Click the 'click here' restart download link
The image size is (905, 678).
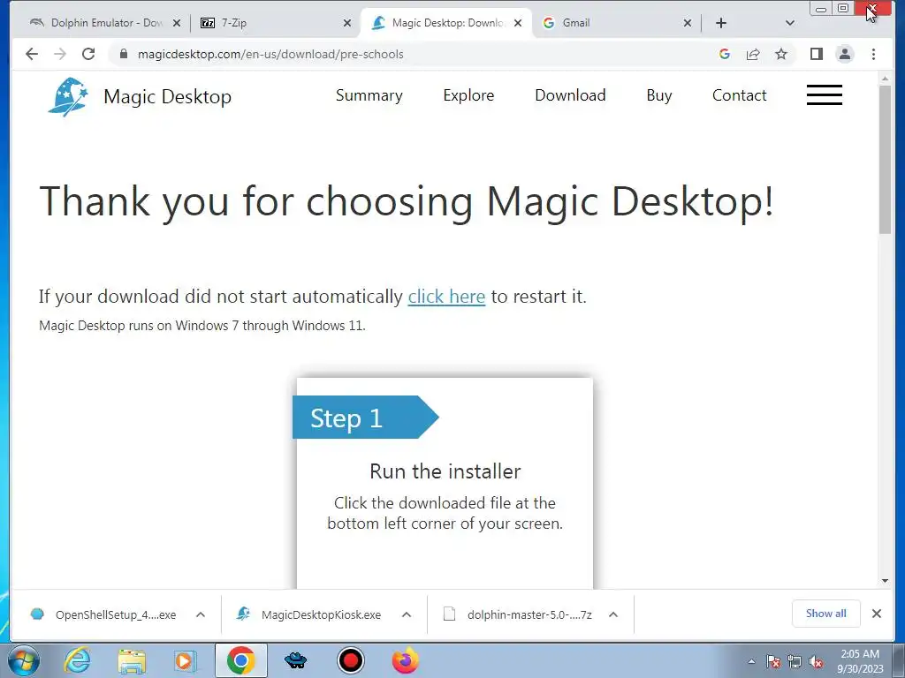(446, 297)
